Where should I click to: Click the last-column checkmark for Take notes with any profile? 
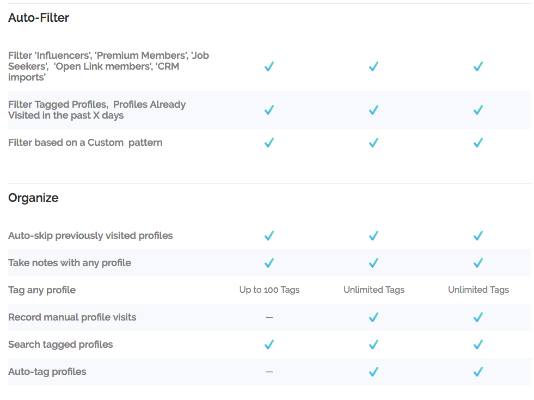[478, 263]
